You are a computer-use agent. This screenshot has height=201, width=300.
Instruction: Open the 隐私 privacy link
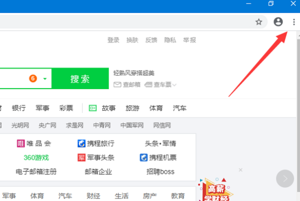point(170,40)
